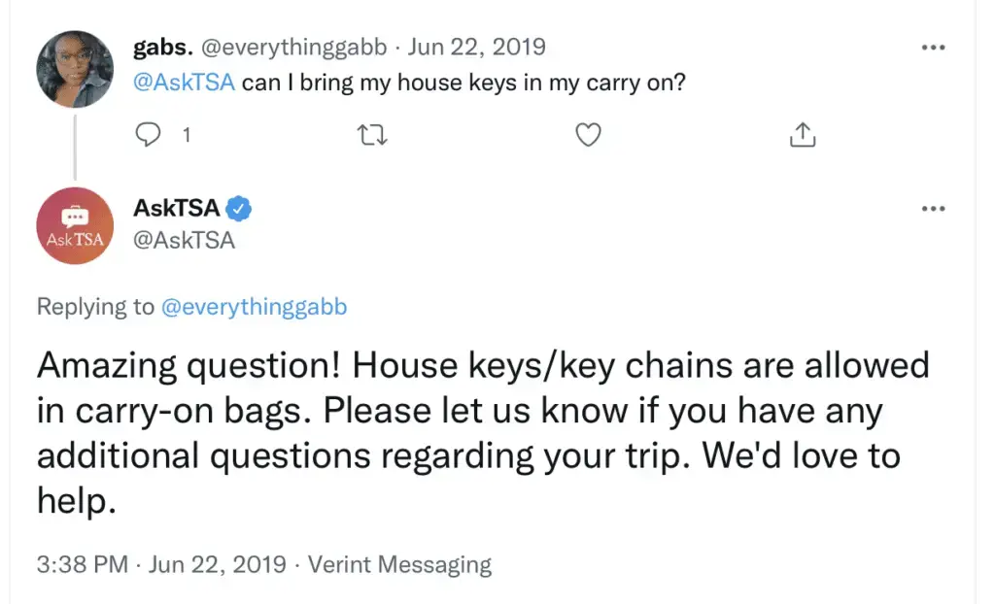Image resolution: width=995 pixels, height=604 pixels.
Task: Click the reply speech bubble icon
Action: tap(148, 135)
